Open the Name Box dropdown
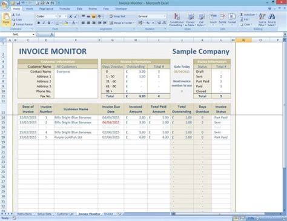The height and width of the screenshot is (221, 287). click(x=33, y=35)
